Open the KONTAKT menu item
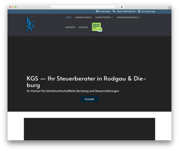Image resolution: width=179 pixels, height=151 pixels. 83,27
